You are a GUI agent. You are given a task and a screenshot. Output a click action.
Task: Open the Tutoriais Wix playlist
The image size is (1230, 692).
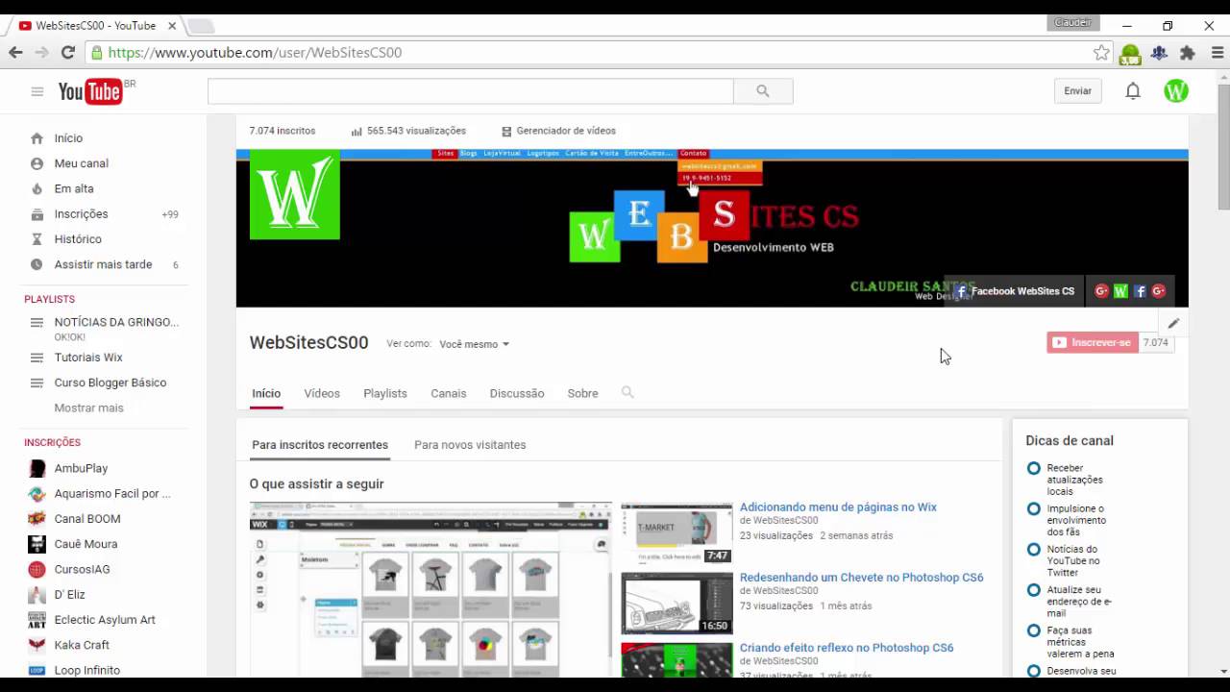[88, 358]
